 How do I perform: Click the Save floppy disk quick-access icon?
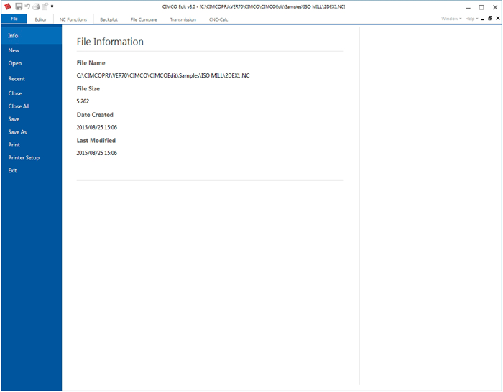[x=19, y=6]
